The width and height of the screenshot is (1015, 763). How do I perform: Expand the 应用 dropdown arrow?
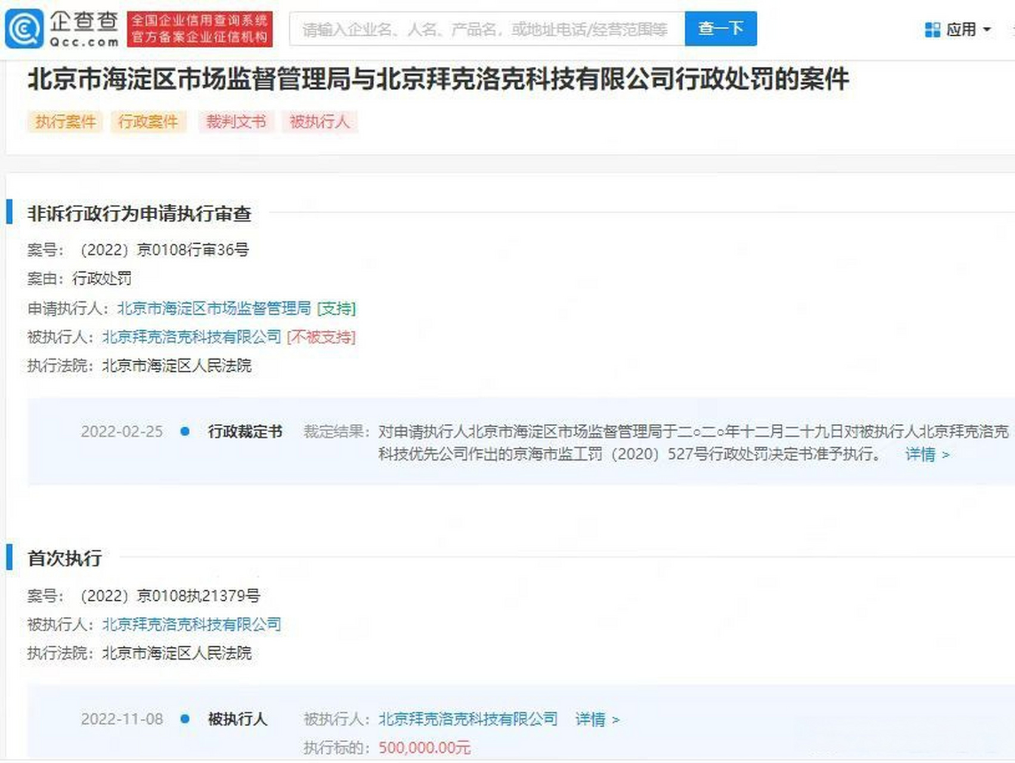click(x=987, y=29)
